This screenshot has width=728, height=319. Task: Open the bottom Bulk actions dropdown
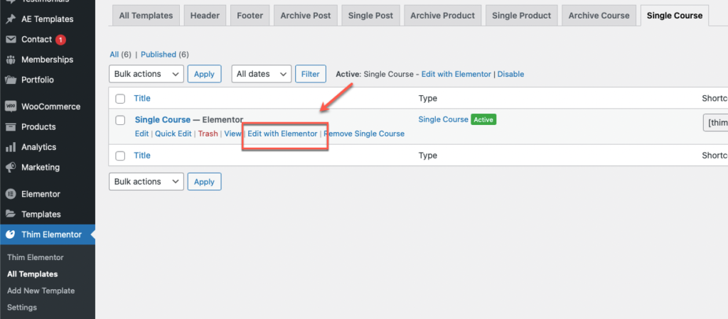[x=146, y=182]
